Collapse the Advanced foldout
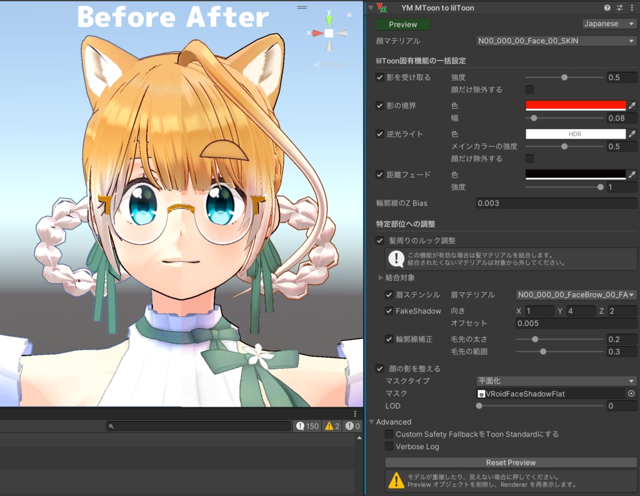The height and width of the screenshot is (496, 640). tap(371, 422)
